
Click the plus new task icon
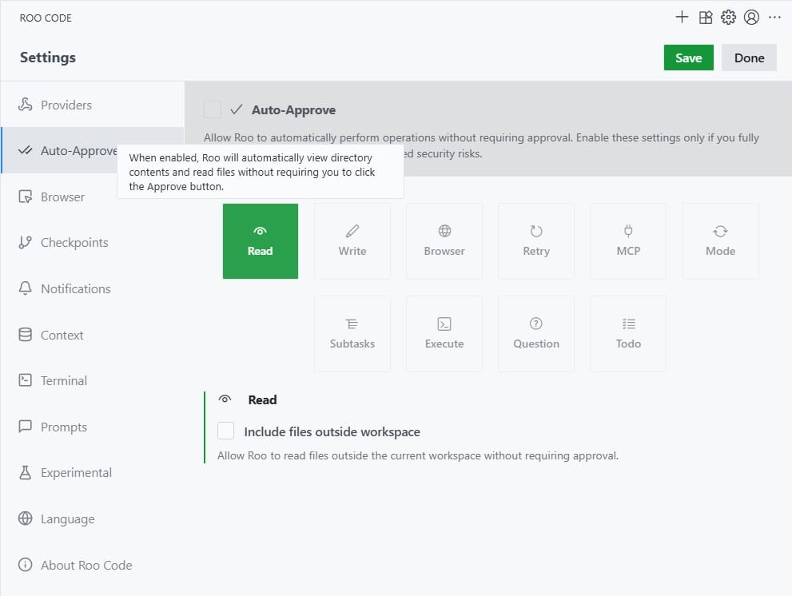click(682, 18)
